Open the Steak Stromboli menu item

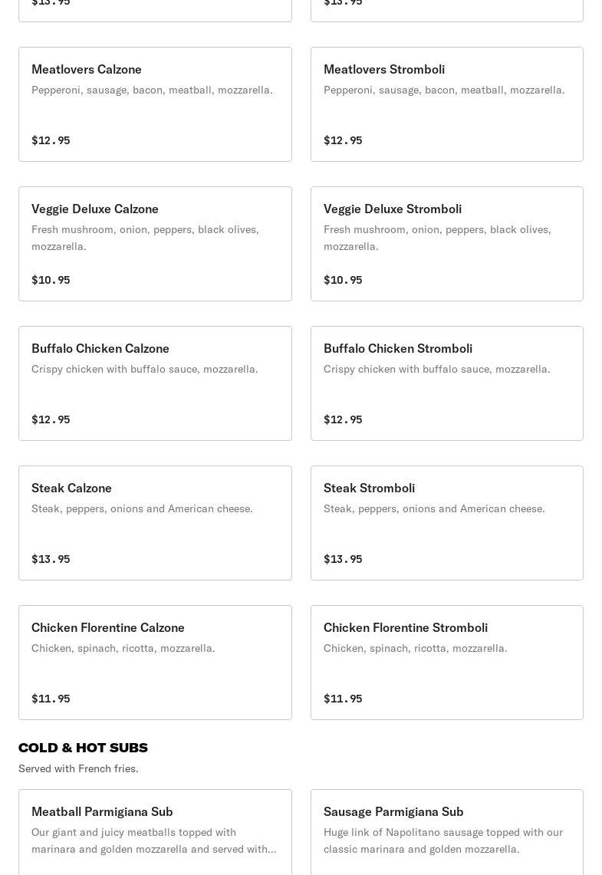(x=446, y=523)
